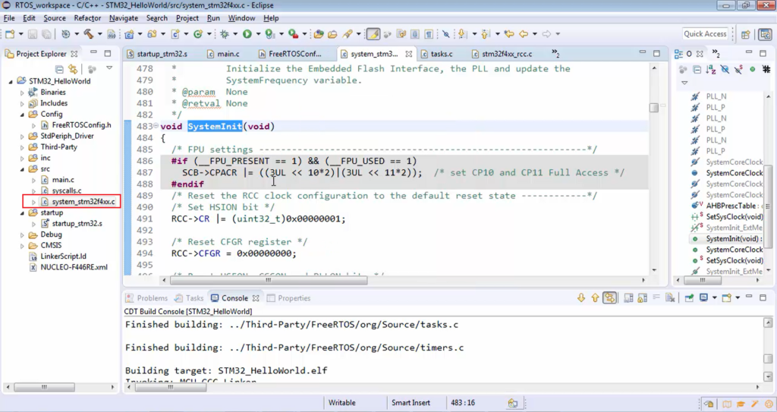Toggle Hide Fields in Outline view

pos(725,69)
